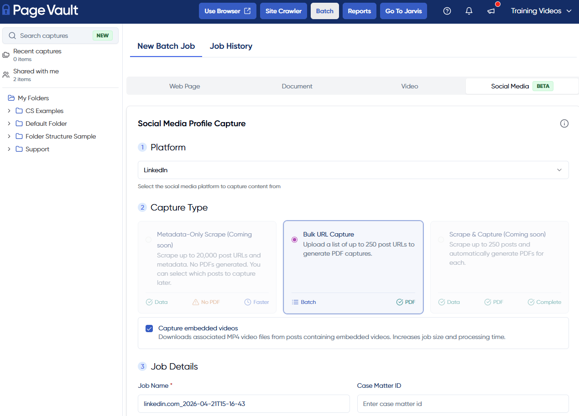Viewport: 579px width, 416px height.
Task: Click the Job Name input field
Action: 244,404
